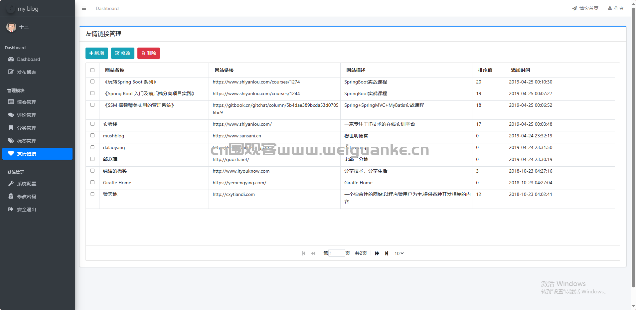The width and height of the screenshot is (636, 310).
Task: Click the 安全退出 sign-out icon
Action: 11,209
